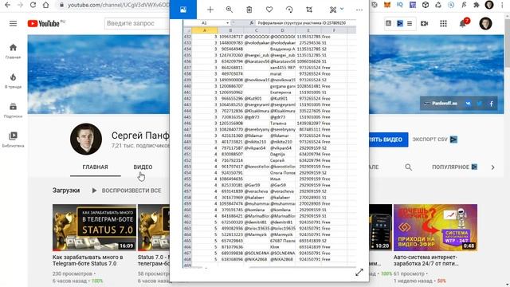Open the YouTube create video camera icon
This screenshot has width=510, height=287.
pyautogui.click(x=424, y=23)
